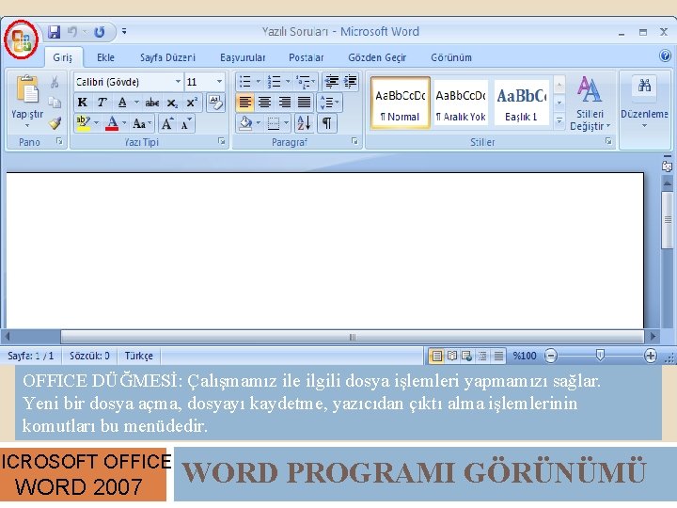Click Türkçe language indicator
Screen dimensions: 677x508
(x=138, y=356)
